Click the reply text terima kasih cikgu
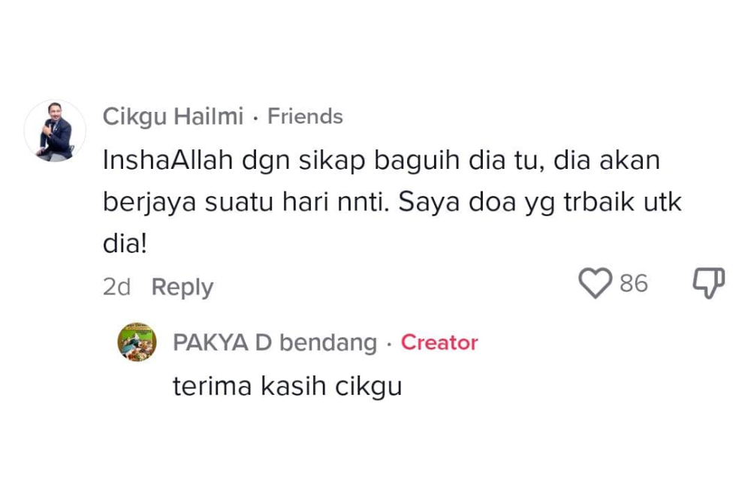 point(288,386)
